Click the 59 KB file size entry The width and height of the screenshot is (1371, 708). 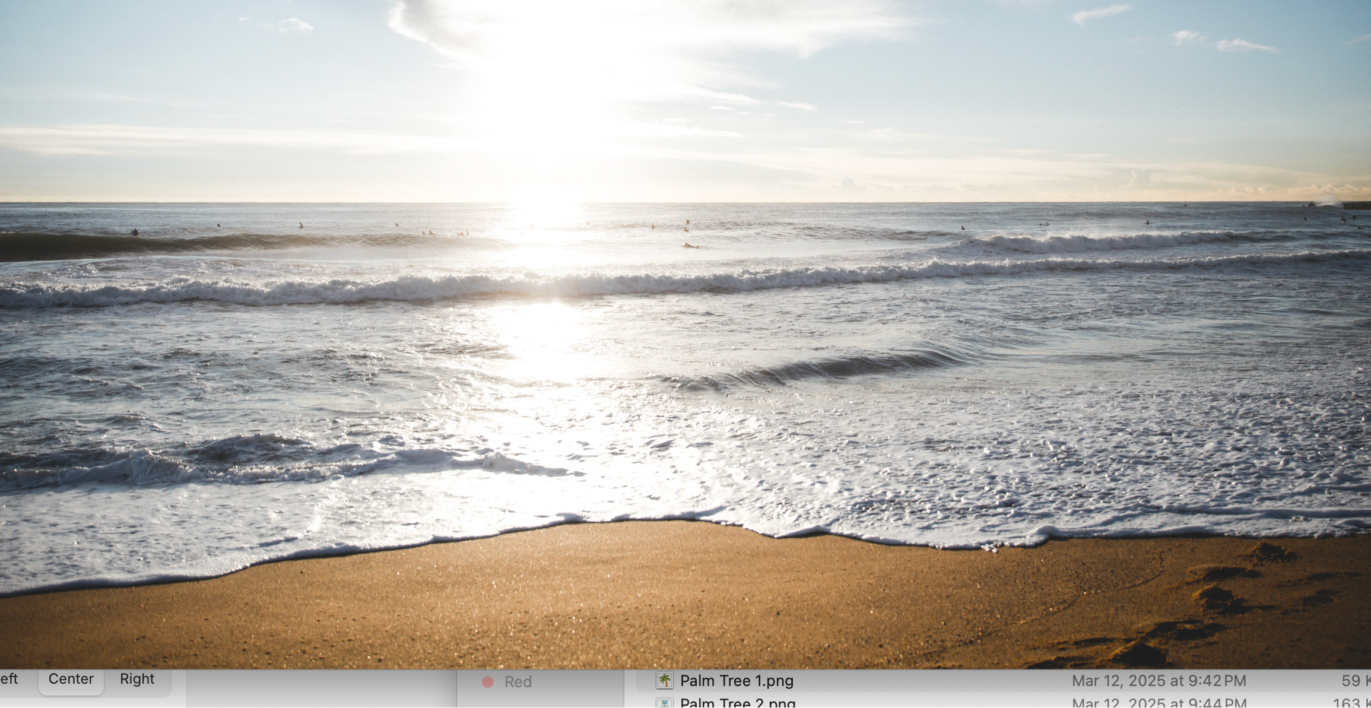[x=1355, y=681]
